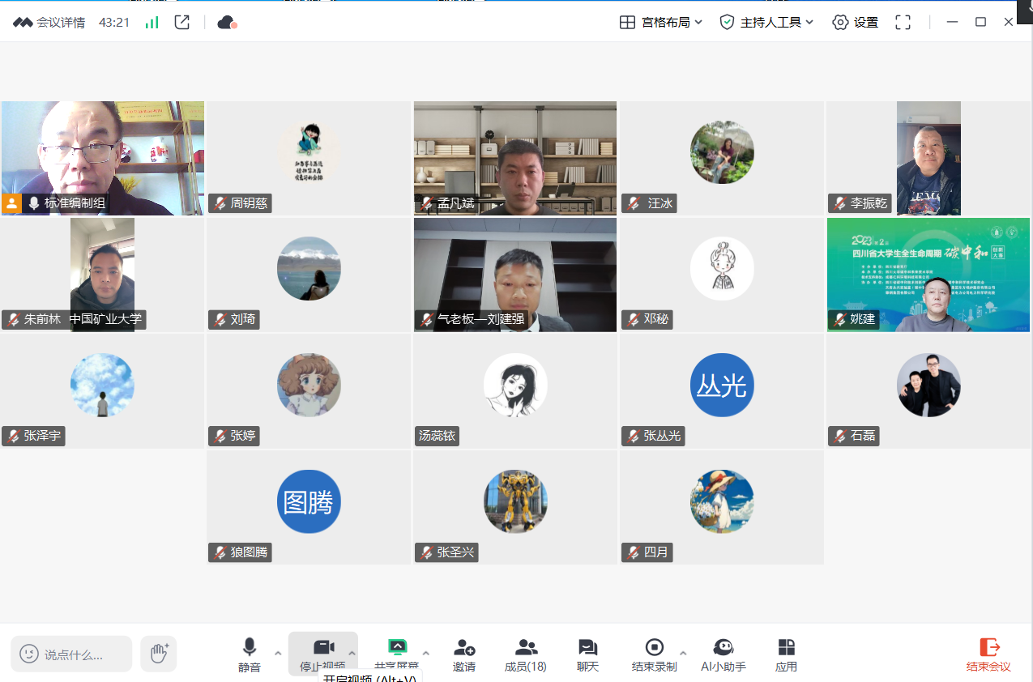Open the emoji picker in chat box
This screenshot has height=682, width=1033.
[29, 654]
